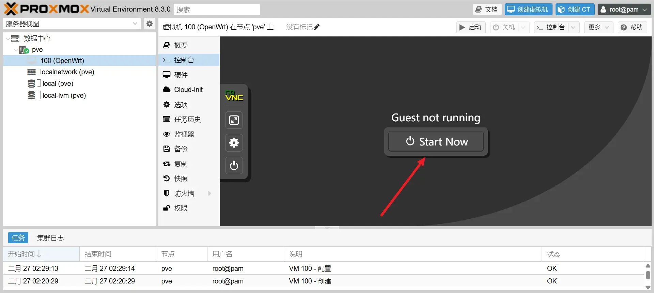Click the noVNC fullscreen icon
654x293 pixels.
234,120
